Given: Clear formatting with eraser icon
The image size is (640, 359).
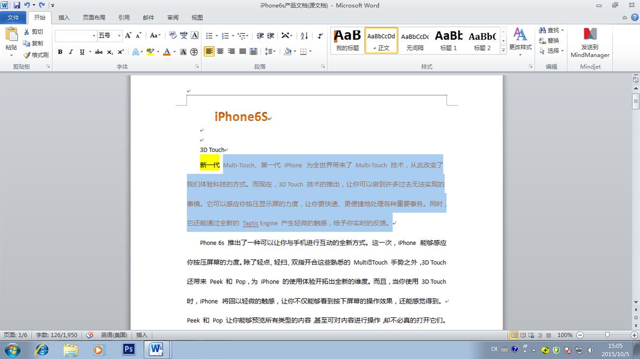Looking at the screenshot, I should coord(173,36).
